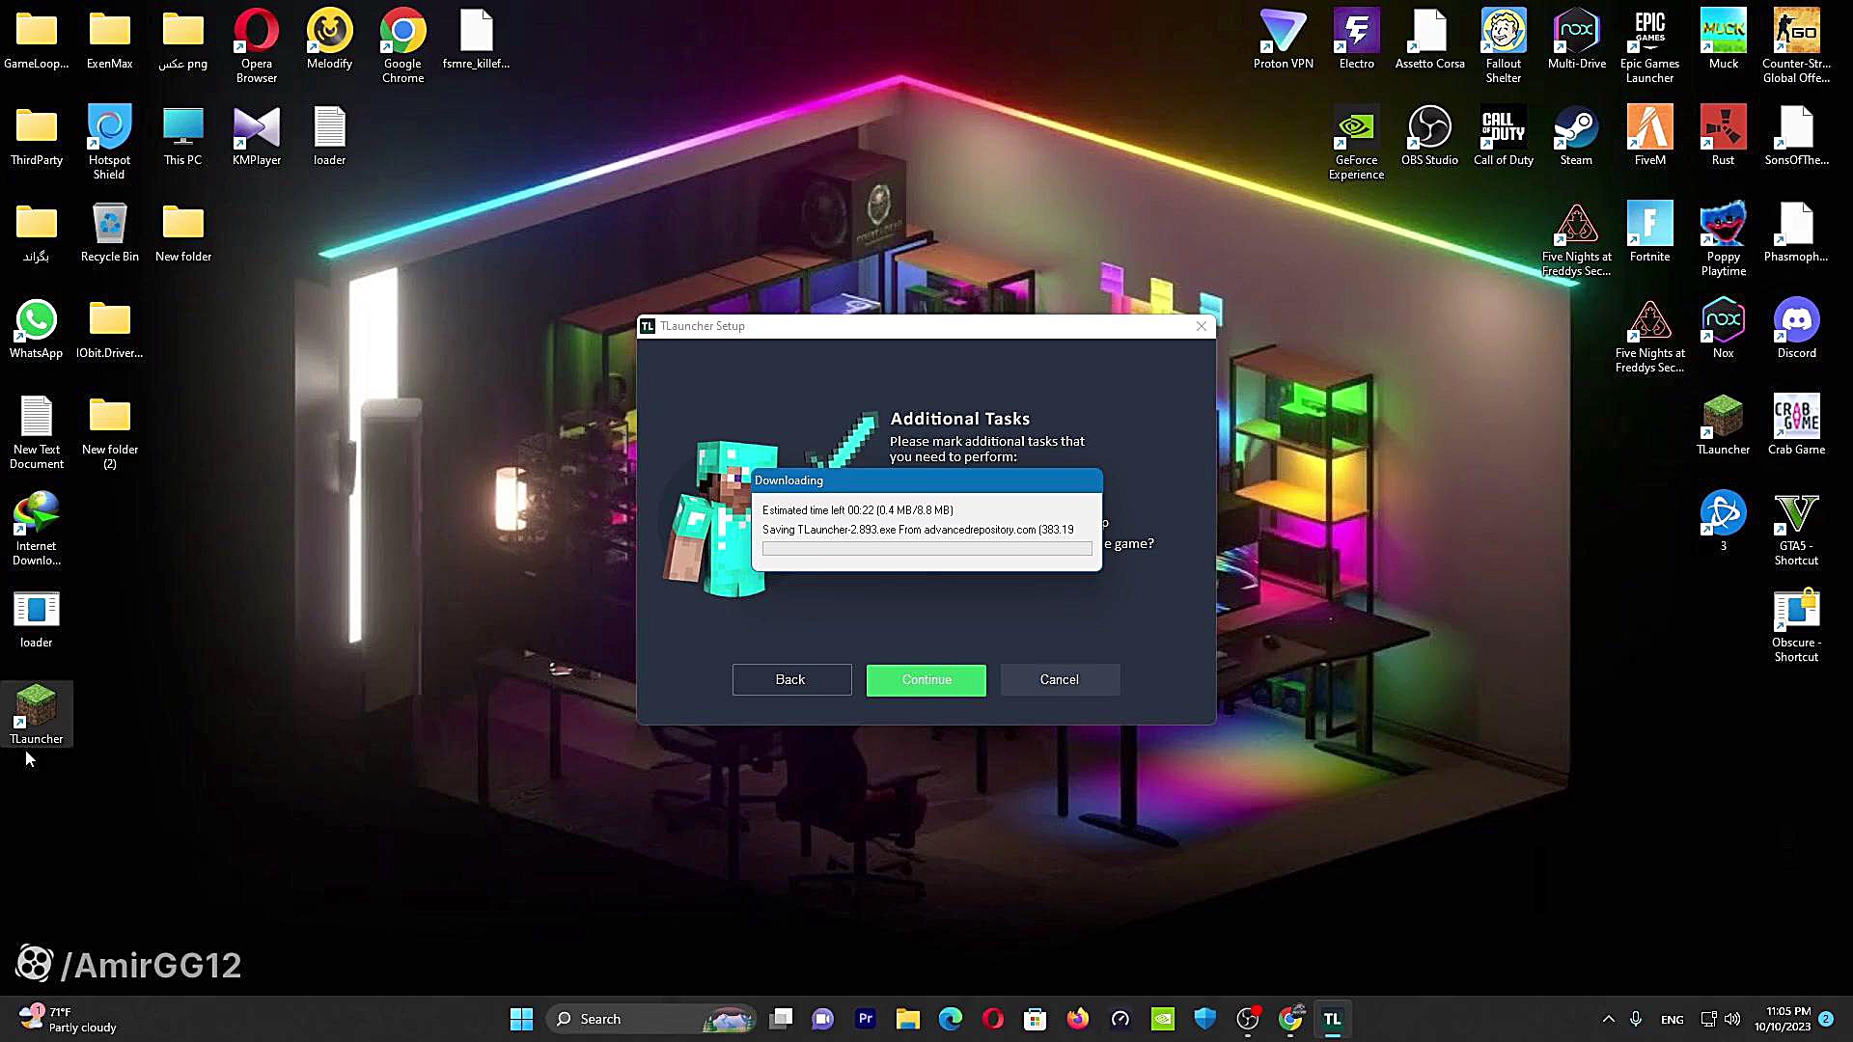1853x1042 pixels.
Task: Select the ThirdParty folder
Action: click(x=36, y=135)
